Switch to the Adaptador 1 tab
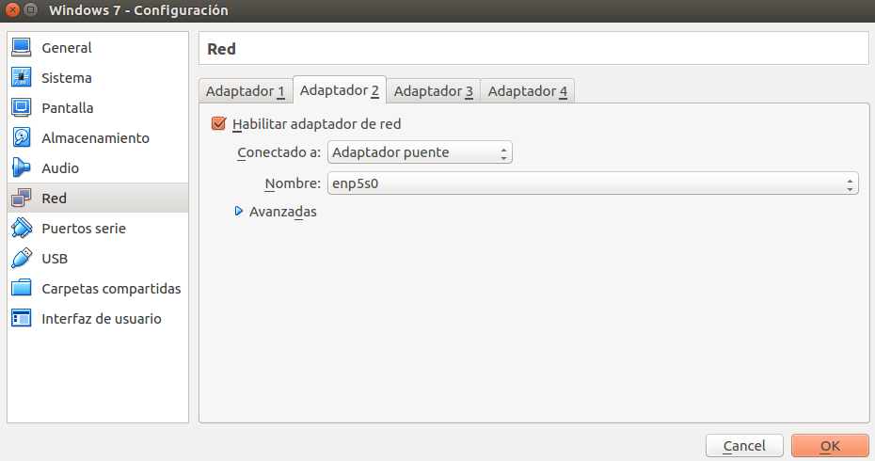 click(x=246, y=91)
